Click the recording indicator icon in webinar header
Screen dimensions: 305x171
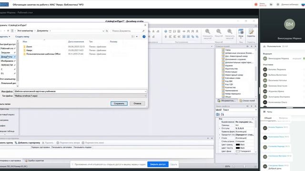(256, 4)
